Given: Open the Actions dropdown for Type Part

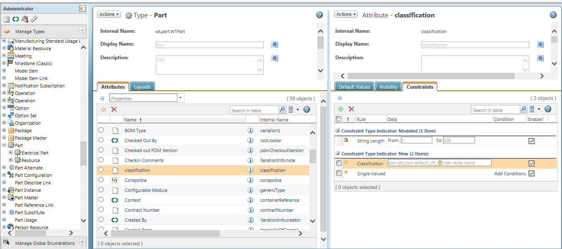Looking at the screenshot, I should (109, 14).
